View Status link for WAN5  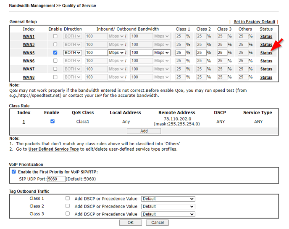click(266, 53)
